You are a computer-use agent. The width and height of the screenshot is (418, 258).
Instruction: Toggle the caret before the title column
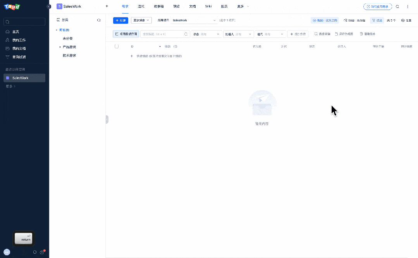click(x=160, y=46)
